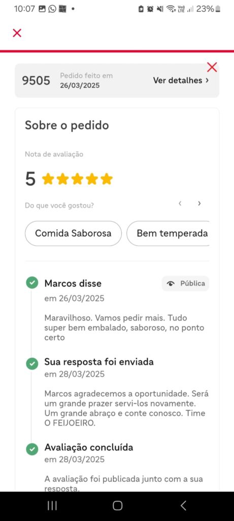234x521 pixels.
Task: Select the Bem temperada tag
Action: pos(168,233)
